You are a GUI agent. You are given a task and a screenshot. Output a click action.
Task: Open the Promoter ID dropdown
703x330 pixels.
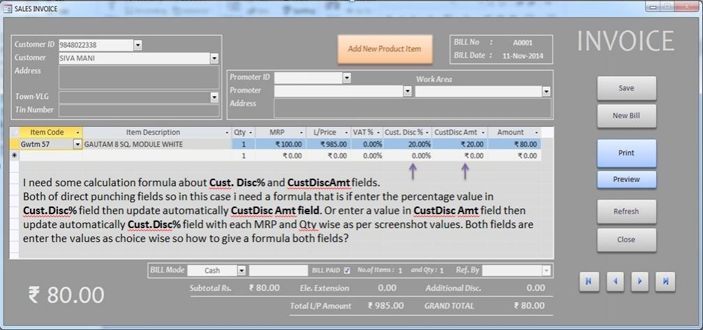coord(346,78)
